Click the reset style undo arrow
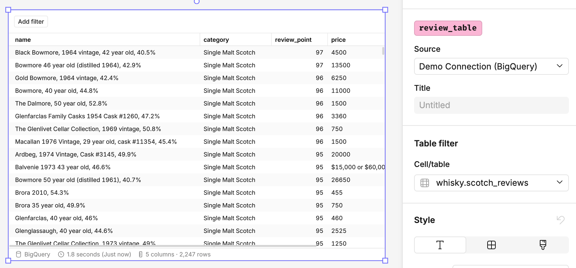 (x=561, y=220)
